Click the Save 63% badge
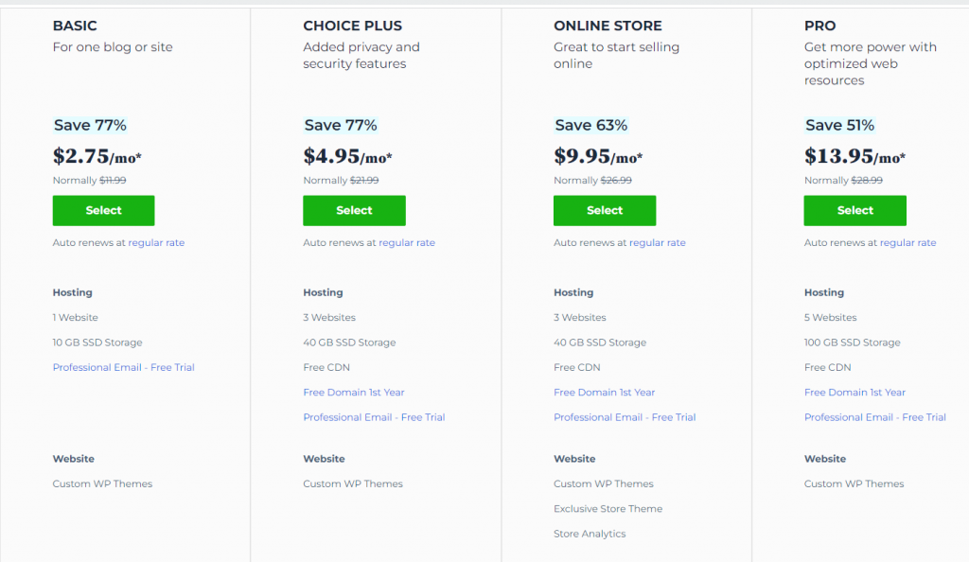The image size is (969, 562). pyautogui.click(x=590, y=126)
